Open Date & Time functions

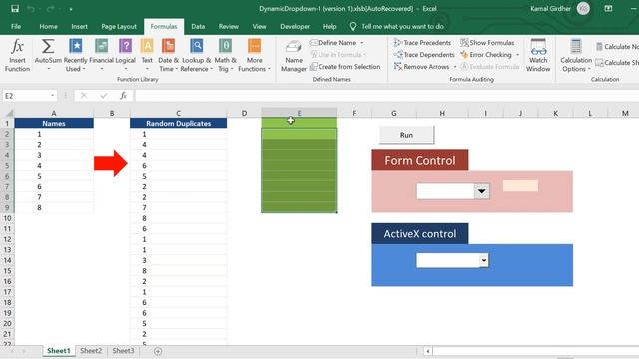(168, 56)
